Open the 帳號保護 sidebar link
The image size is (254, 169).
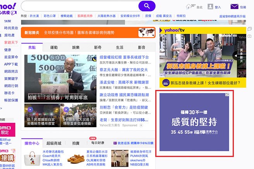coord(11,100)
